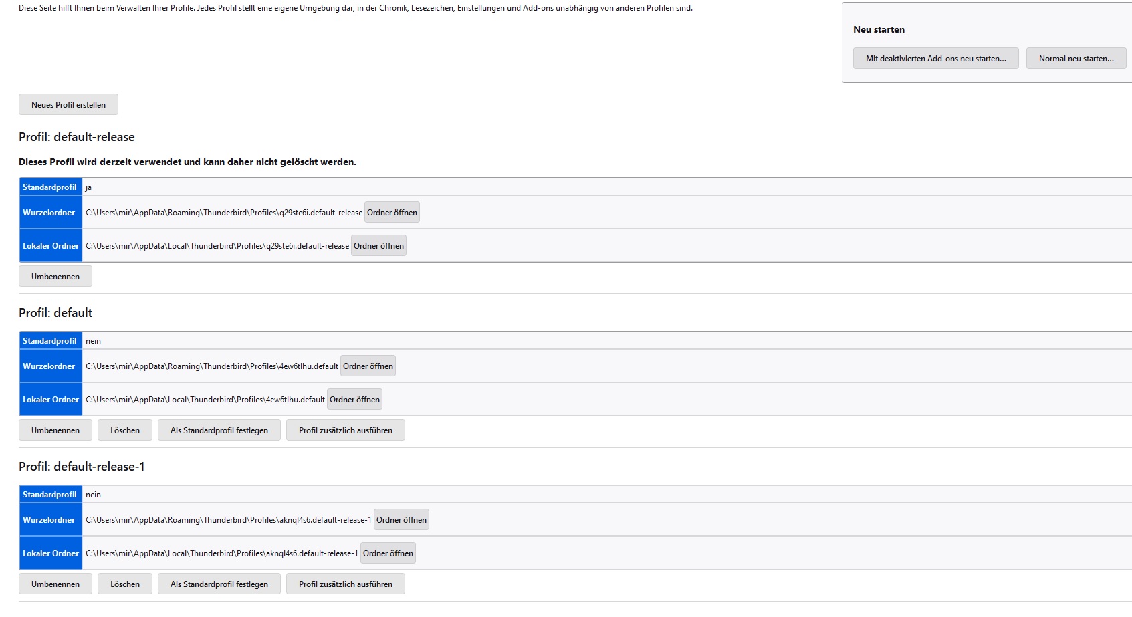This screenshot has width=1132, height=617.
Task: Restart with add-ons disabled
Action: pyautogui.click(x=935, y=58)
